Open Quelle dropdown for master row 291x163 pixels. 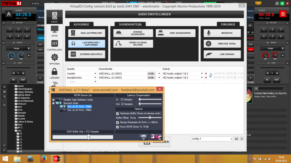point(95,74)
